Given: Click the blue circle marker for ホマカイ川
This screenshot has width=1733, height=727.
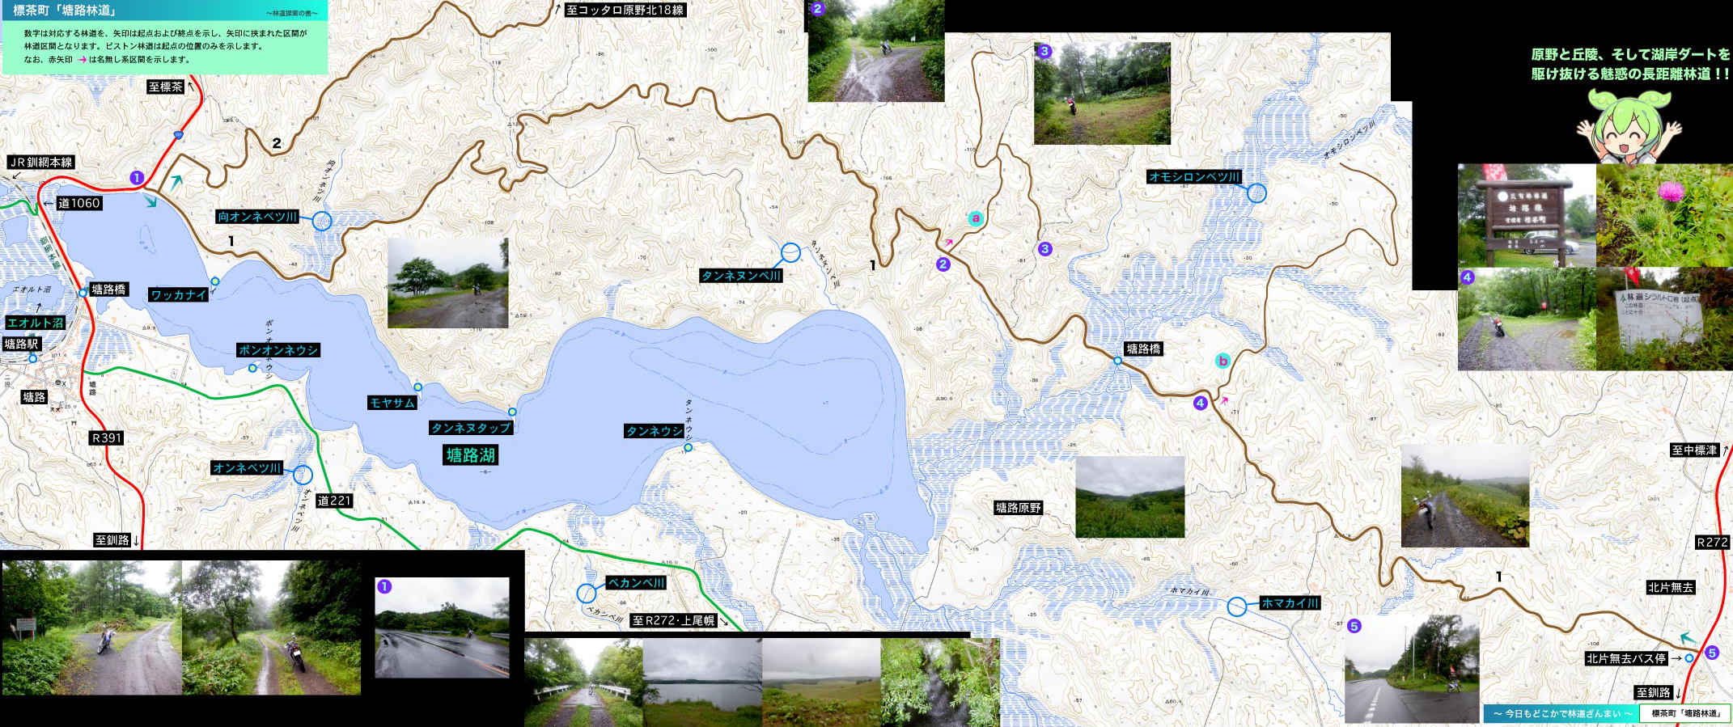Looking at the screenshot, I should pos(1236,606).
